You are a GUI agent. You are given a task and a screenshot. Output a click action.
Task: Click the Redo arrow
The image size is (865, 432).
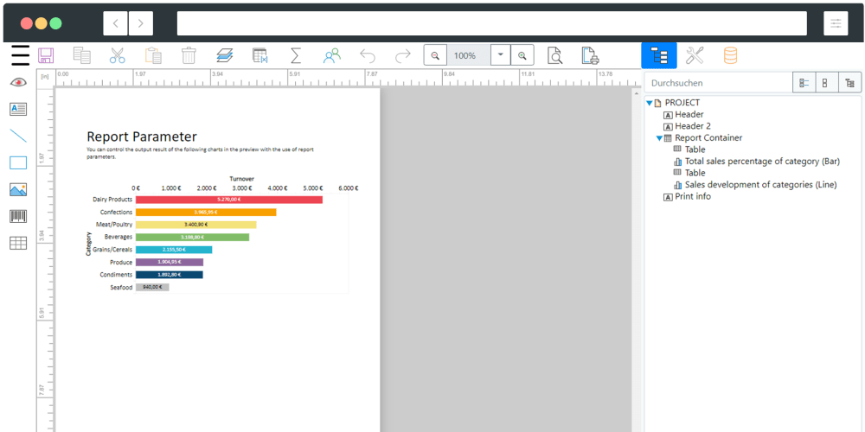403,55
